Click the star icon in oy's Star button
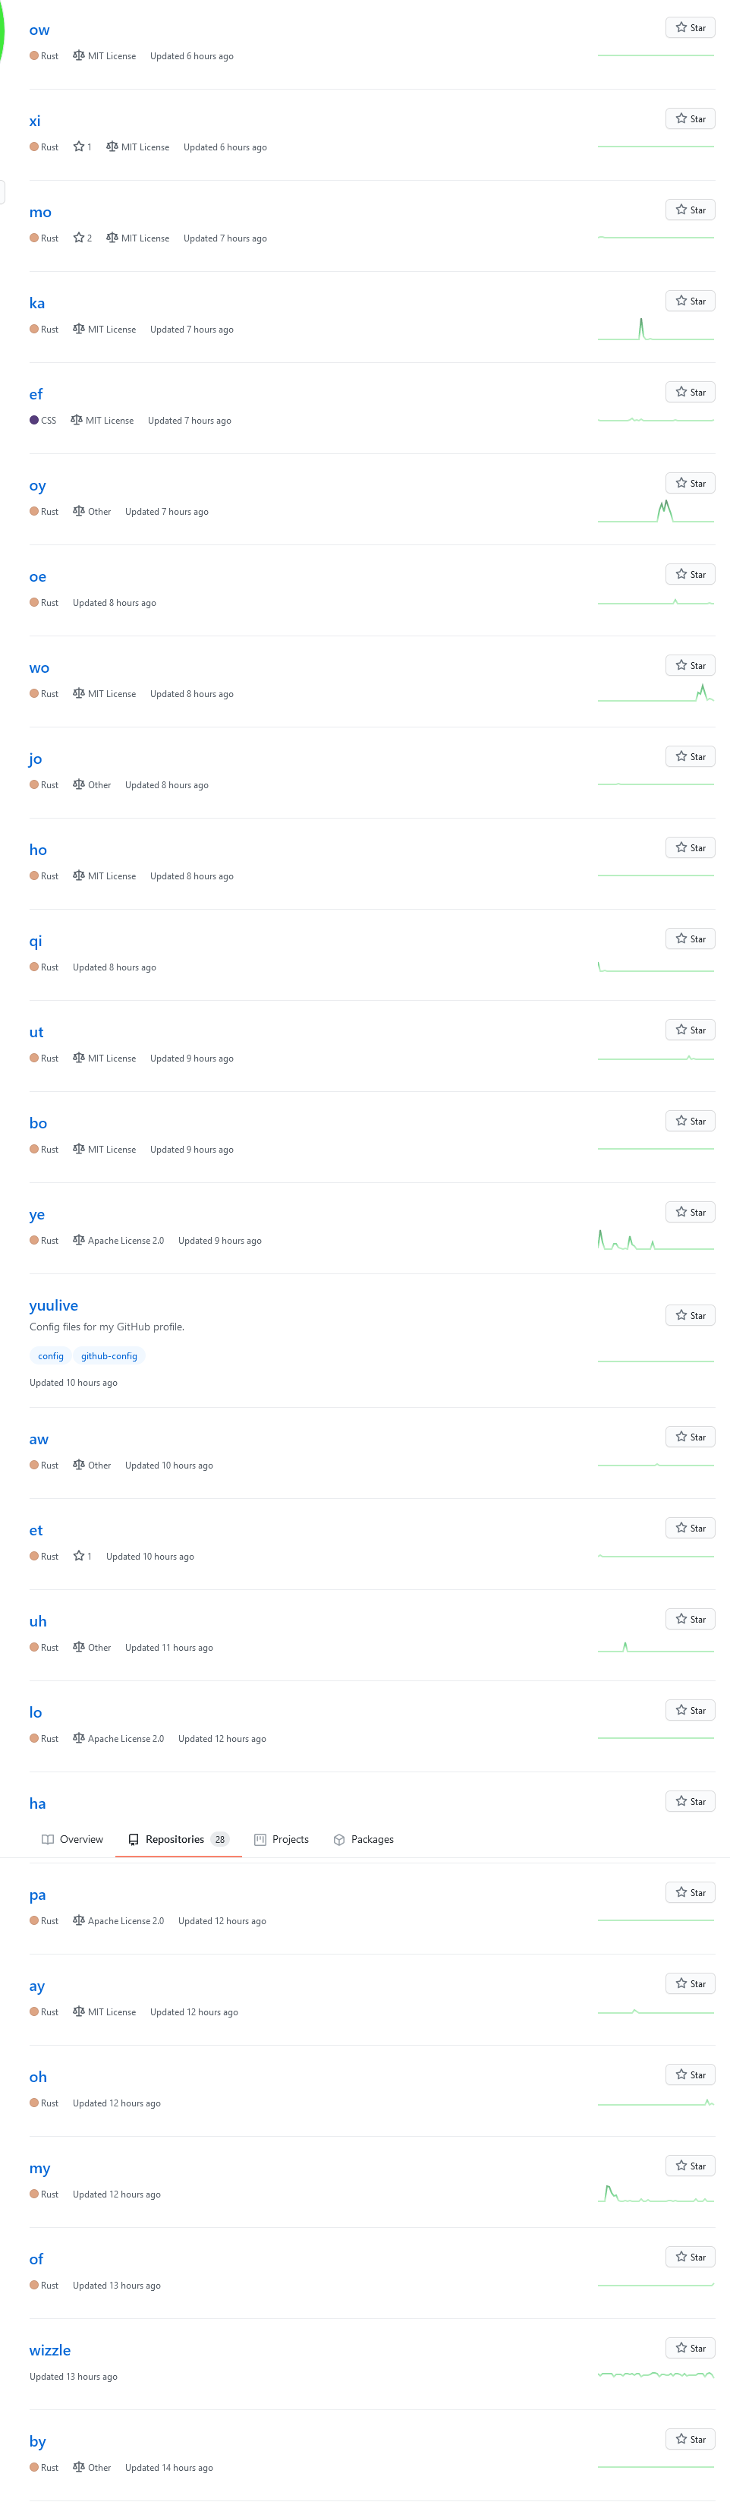The width and height of the screenshot is (730, 2502). tap(681, 483)
